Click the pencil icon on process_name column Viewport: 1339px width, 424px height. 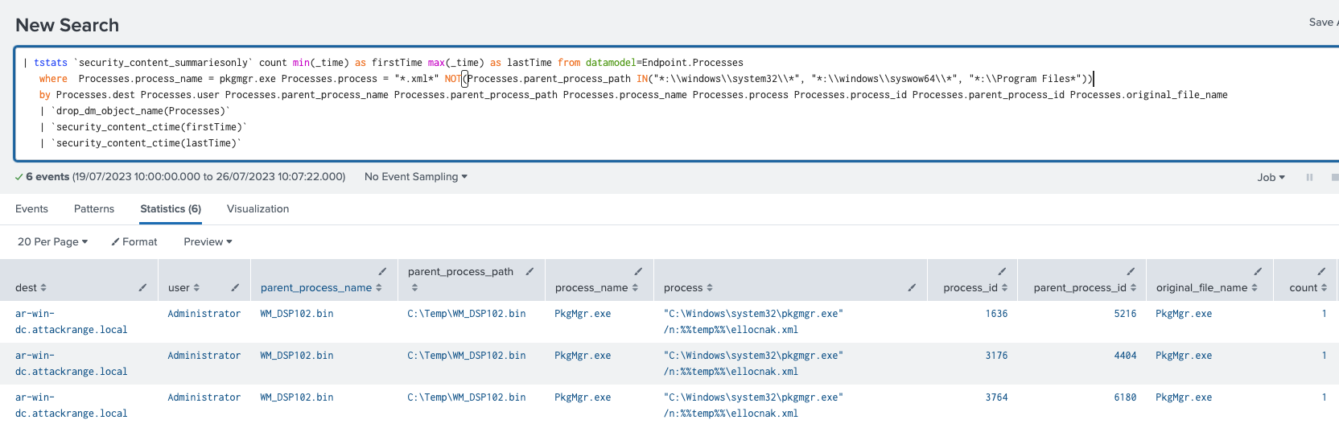pos(638,272)
